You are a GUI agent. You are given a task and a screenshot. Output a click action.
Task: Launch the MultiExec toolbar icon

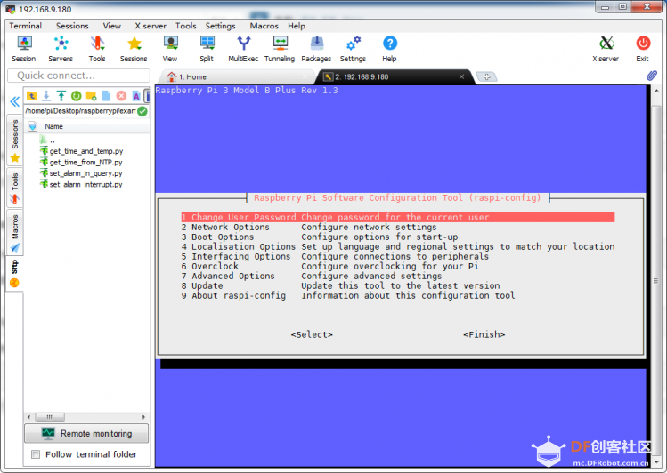point(243,49)
